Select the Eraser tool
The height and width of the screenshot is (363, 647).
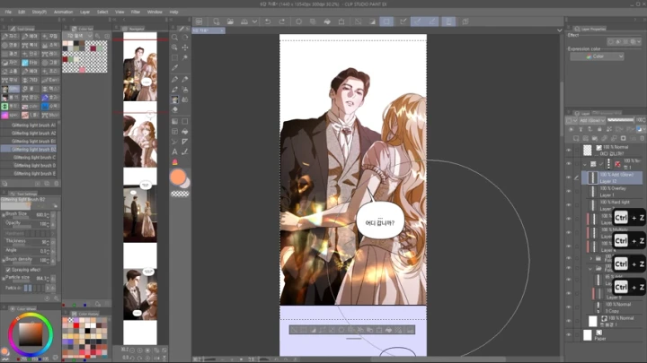click(x=175, y=110)
